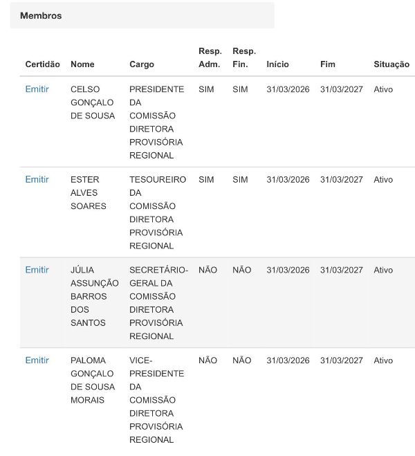Click the Resp. Adm. column header
This screenshot has height=456, width=415.
tap(210, 58)
